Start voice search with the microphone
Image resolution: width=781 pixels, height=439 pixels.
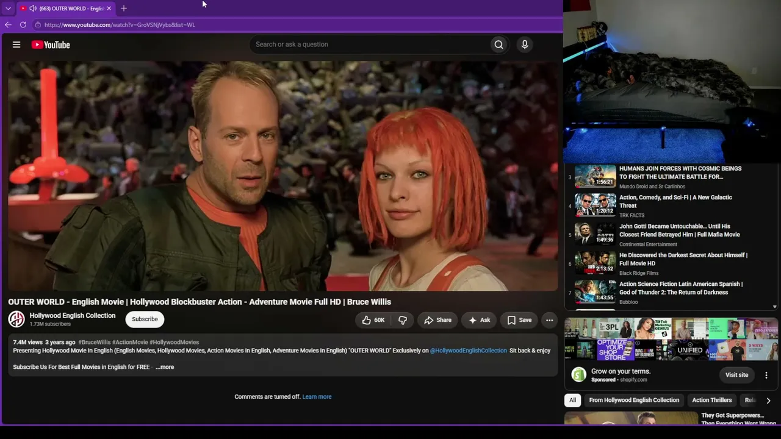(524, 45)
